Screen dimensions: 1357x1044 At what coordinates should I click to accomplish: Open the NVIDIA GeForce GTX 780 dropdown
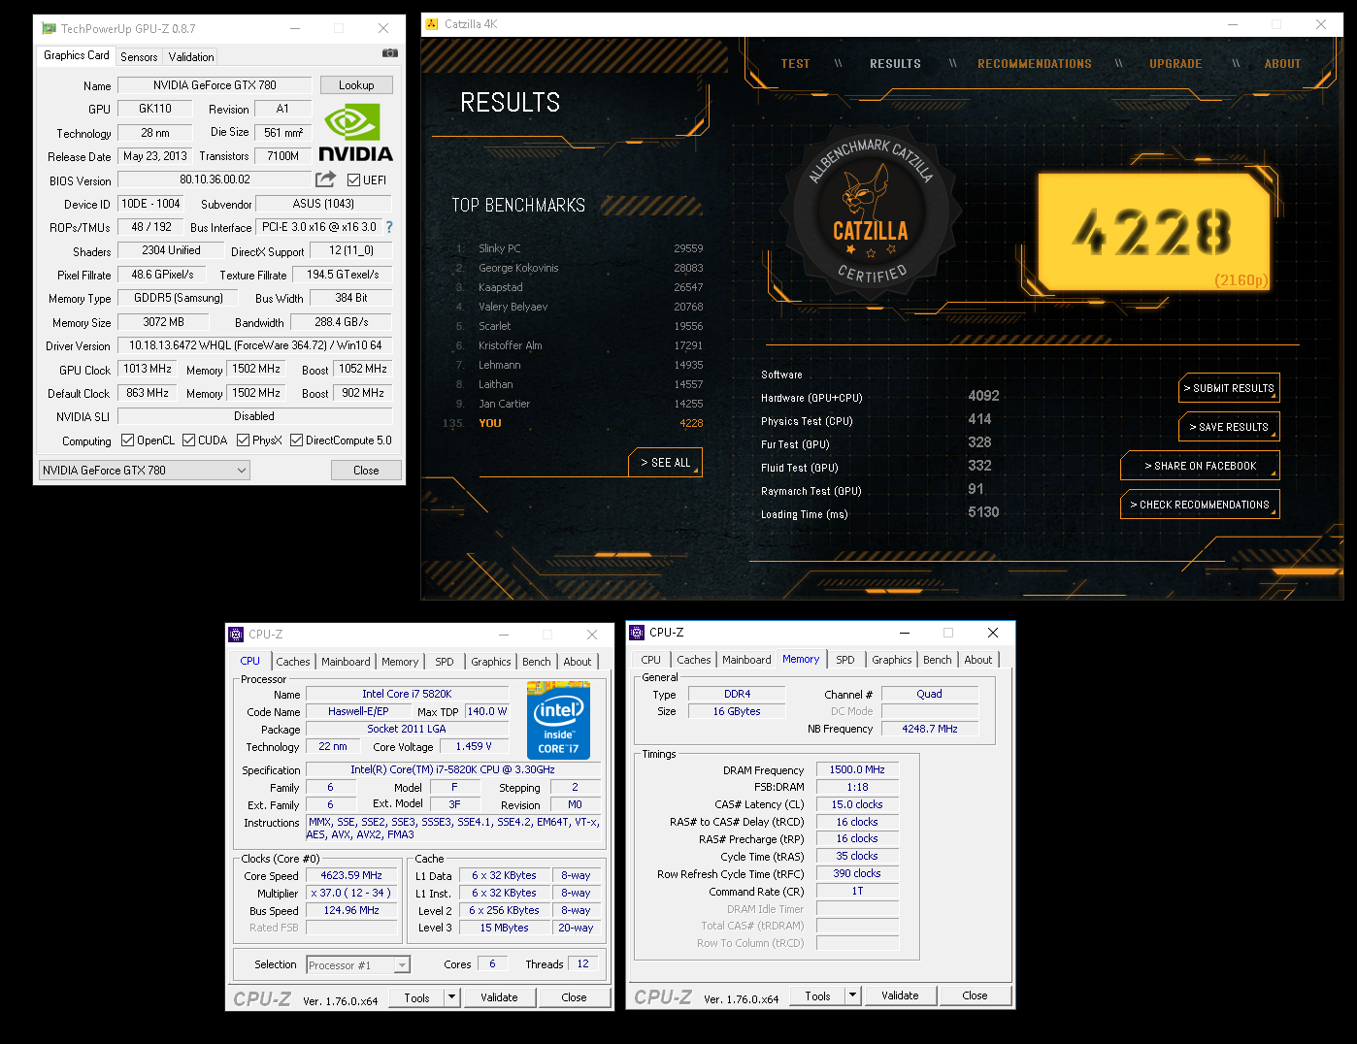pos(144,471)
